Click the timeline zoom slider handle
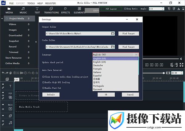The image size is (185, 131). pyautogui.click(x=164, y=73)
